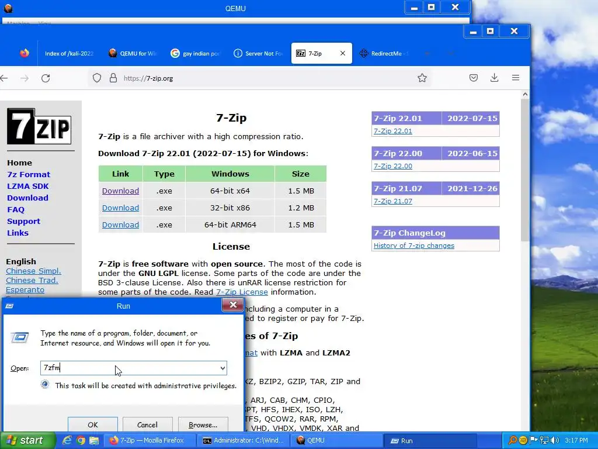
Task: Close the Run dialog with the X
Action: tap(233, 305)
